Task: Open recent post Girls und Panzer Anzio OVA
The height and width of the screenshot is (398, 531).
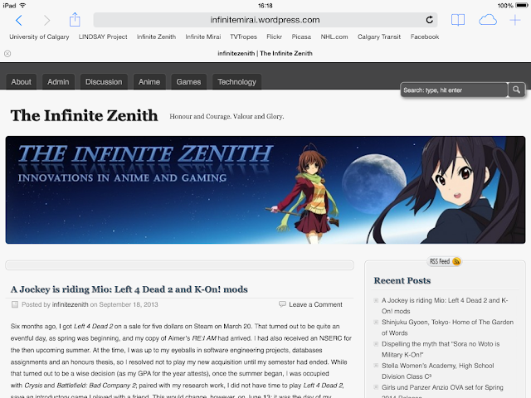Action: point(442,392)
